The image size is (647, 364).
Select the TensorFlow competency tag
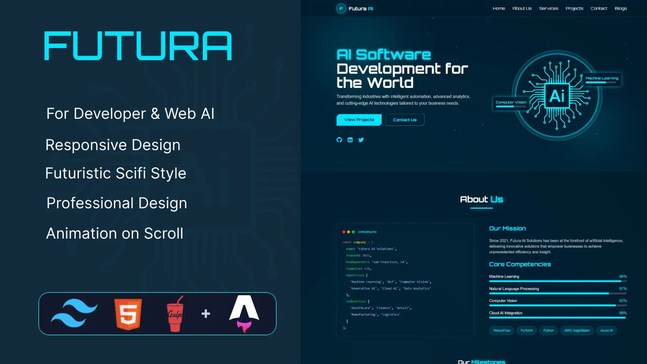pos(501,330)
